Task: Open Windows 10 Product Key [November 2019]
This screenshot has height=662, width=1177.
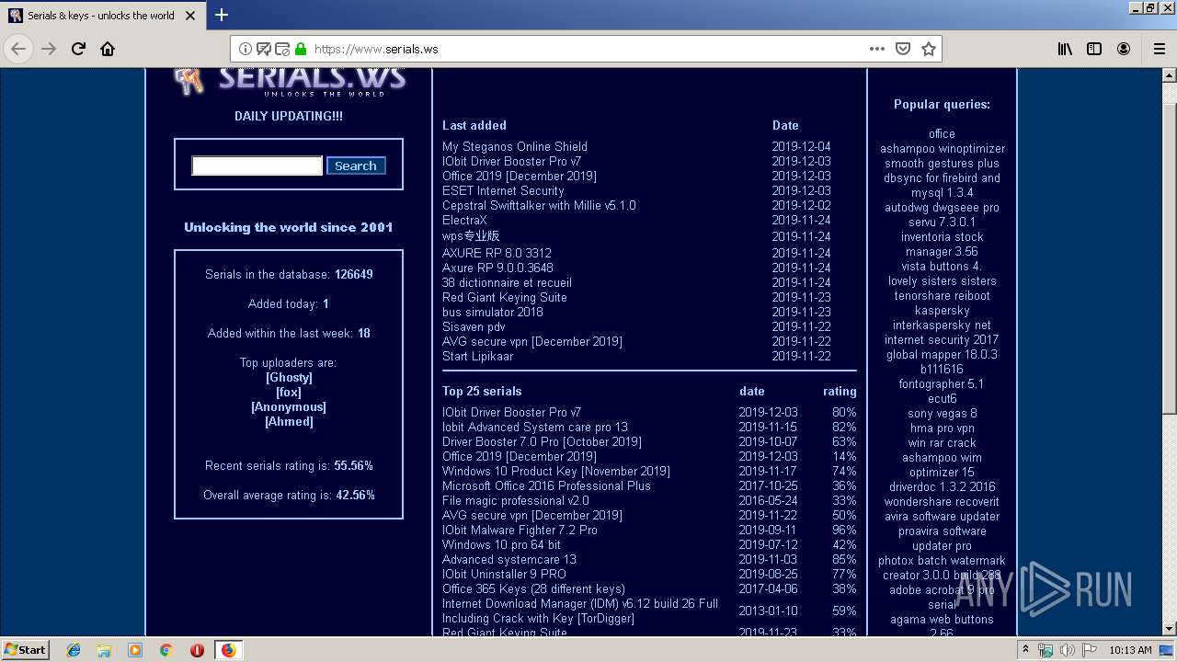Action: [x=556, y=471]
